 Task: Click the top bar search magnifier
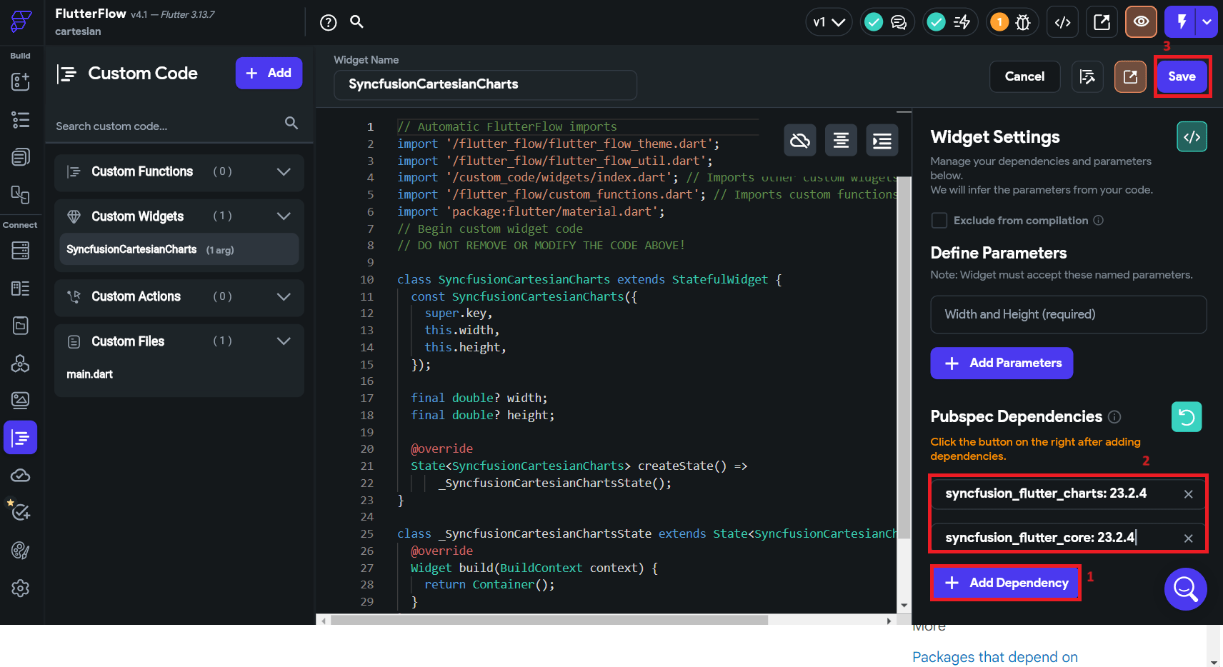[357, 21]
